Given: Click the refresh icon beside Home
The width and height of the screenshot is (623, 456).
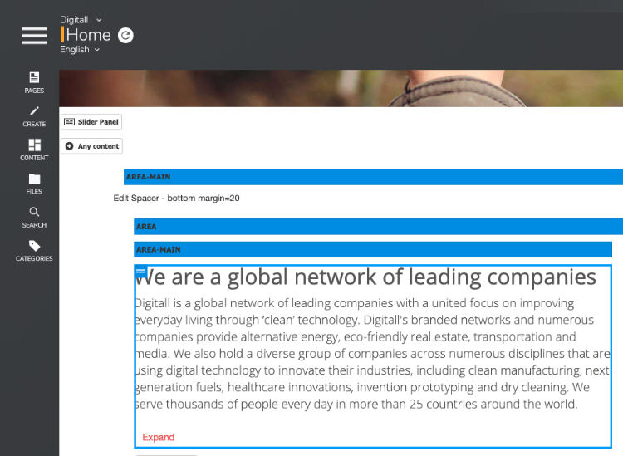Looking at the screenshot, I should (125, 36).
